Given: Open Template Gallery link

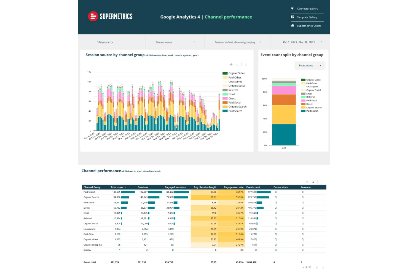Looking at the screenshot, I should [x=307, y=17].
